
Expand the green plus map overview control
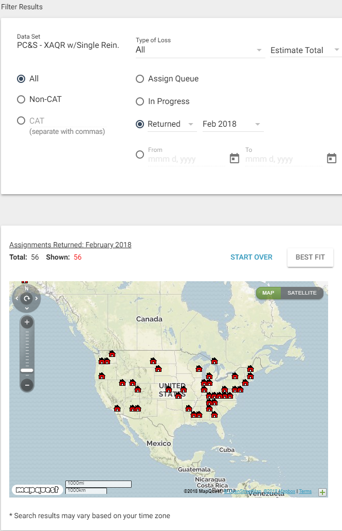click(322, 492)
